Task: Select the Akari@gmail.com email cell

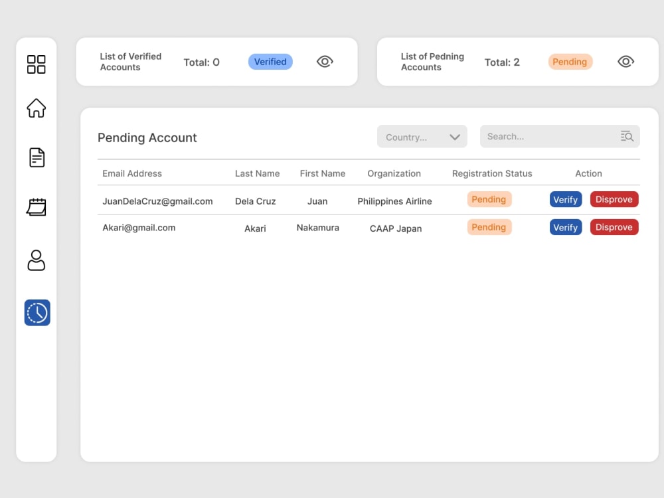Action: click(139, 228)
